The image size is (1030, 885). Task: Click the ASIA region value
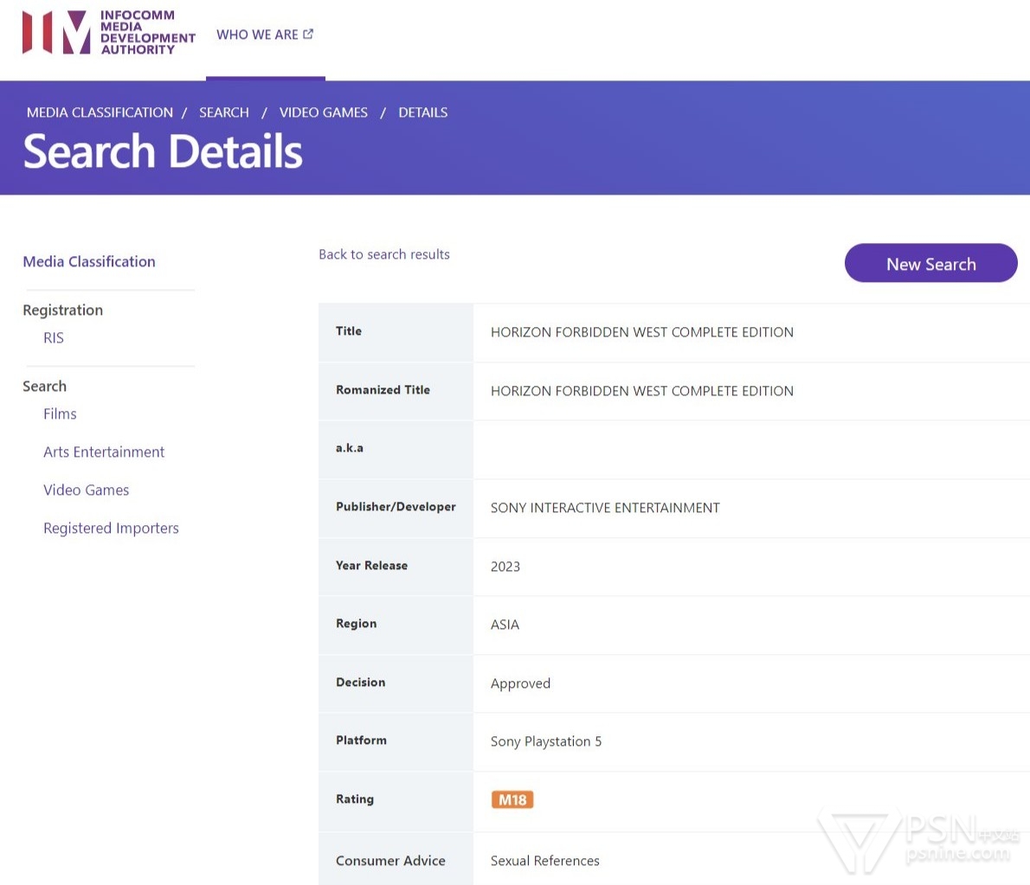505,625
